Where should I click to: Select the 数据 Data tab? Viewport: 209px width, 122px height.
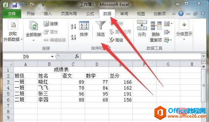pos(107,14)
